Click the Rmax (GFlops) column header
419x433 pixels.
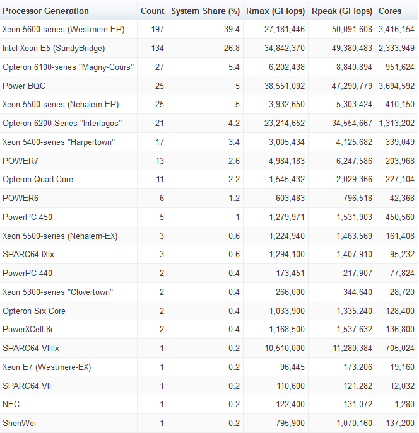tap(276, 11)
